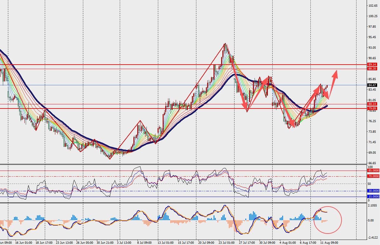The width and height of the screenshot is (380, 245).
Task: Select the 30.0000 blue level label
Action: 373,191
